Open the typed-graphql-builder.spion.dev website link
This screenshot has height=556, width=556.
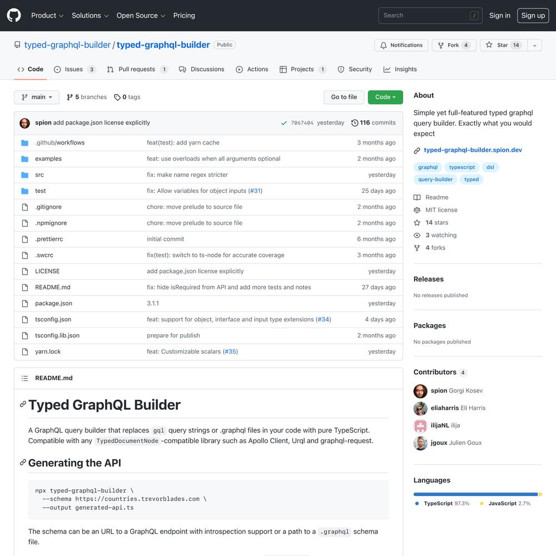pyautogui.click(x=473, y=150)
